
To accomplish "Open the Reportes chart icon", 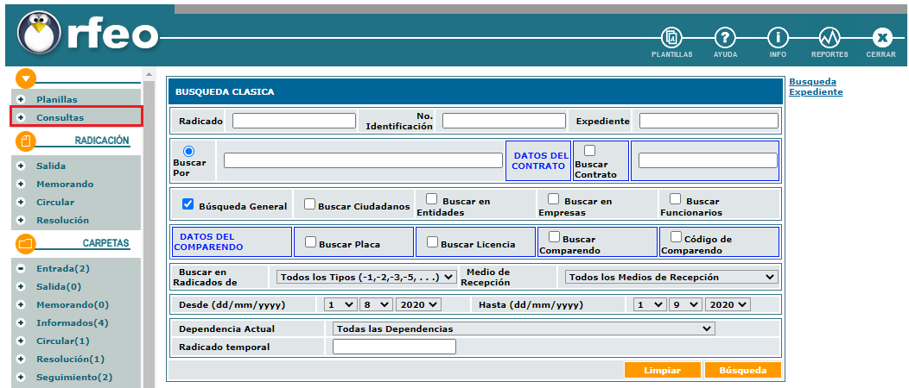I will click(830, 38).
